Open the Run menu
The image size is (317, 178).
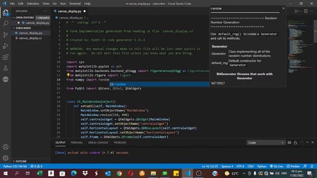(x=63, y=3)
